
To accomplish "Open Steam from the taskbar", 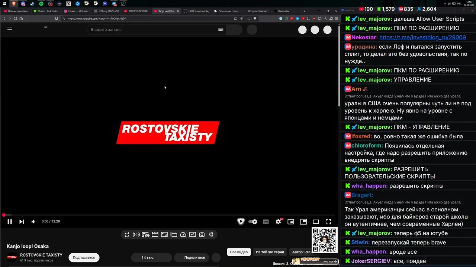I will (x=32, y=4).
